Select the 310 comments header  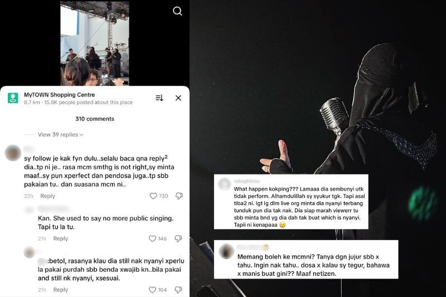(x=95, y=119)
